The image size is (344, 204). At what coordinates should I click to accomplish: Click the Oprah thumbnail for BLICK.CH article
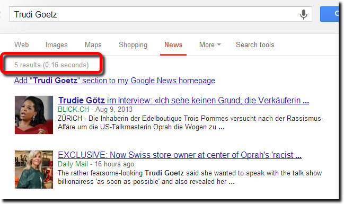pyautogui.click(x=34, y=115)
